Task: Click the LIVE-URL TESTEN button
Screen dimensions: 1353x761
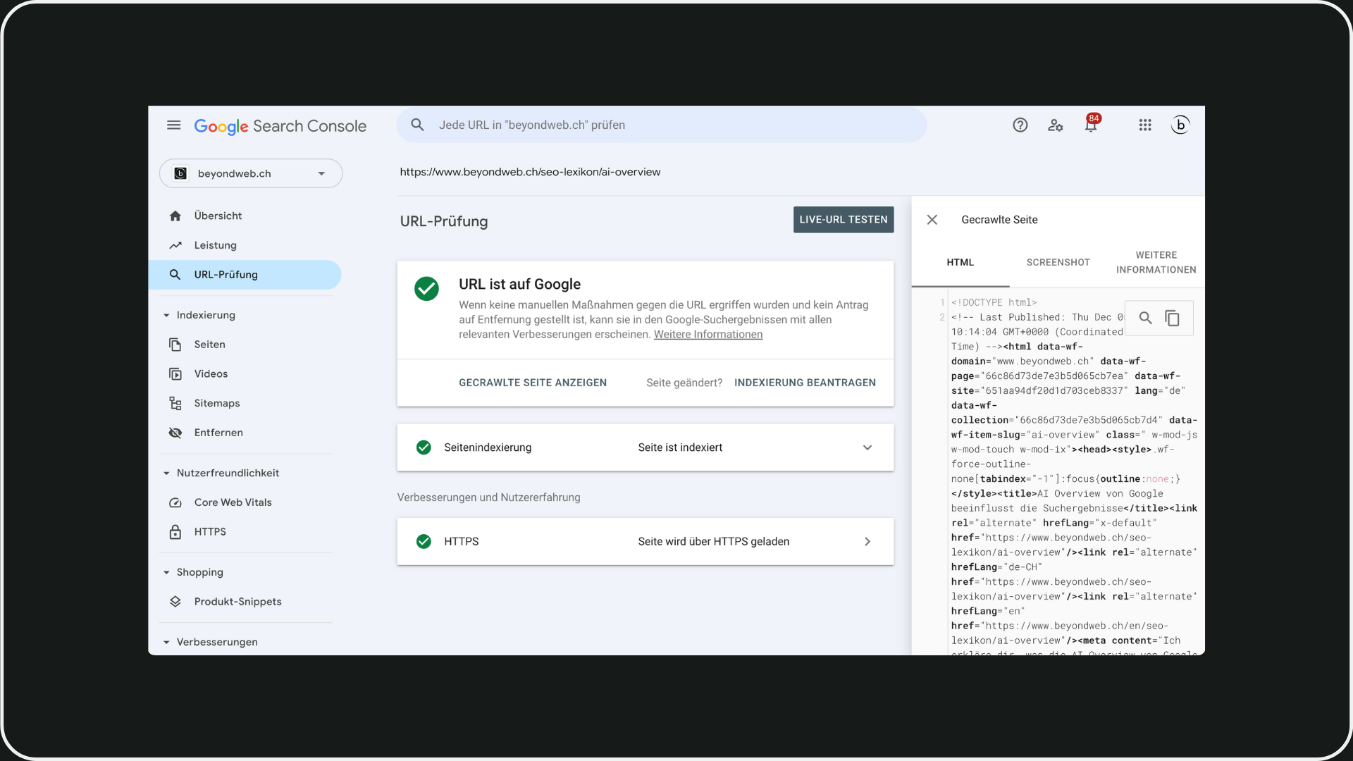Action: click(x=844, y=220)
